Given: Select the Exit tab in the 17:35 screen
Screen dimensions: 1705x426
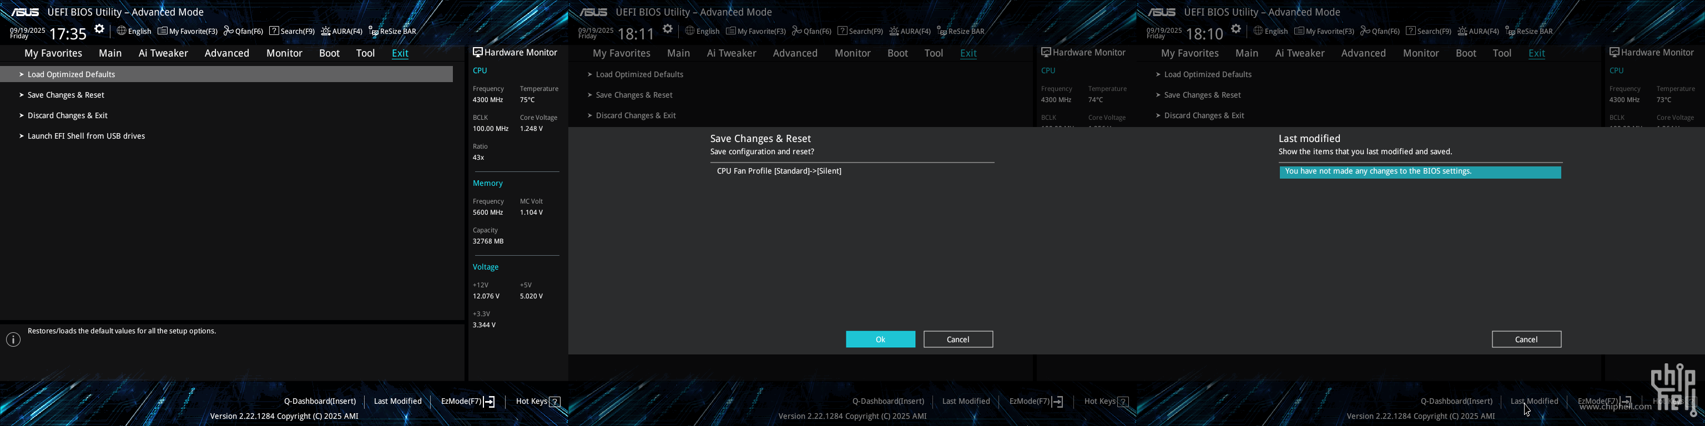Looking at the screenshot, I should point(400,53).
